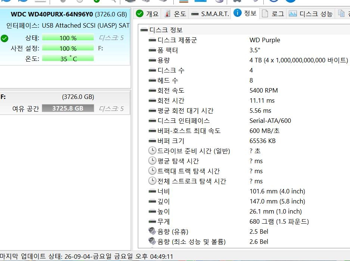350x261 pixels.
Task: Open the S.M.A.R.T. tab
Action: pos(210,14)
